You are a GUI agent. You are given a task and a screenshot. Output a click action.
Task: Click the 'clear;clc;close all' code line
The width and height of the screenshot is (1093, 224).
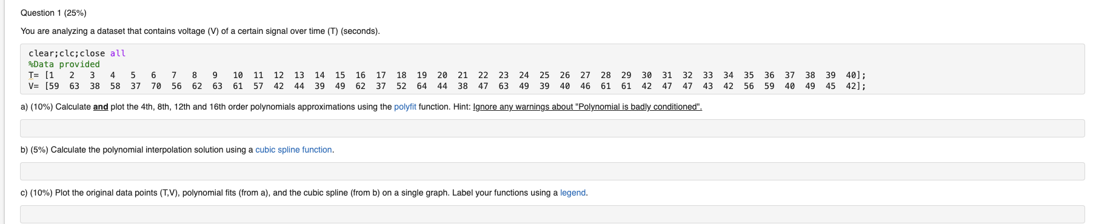click(77, 53)
